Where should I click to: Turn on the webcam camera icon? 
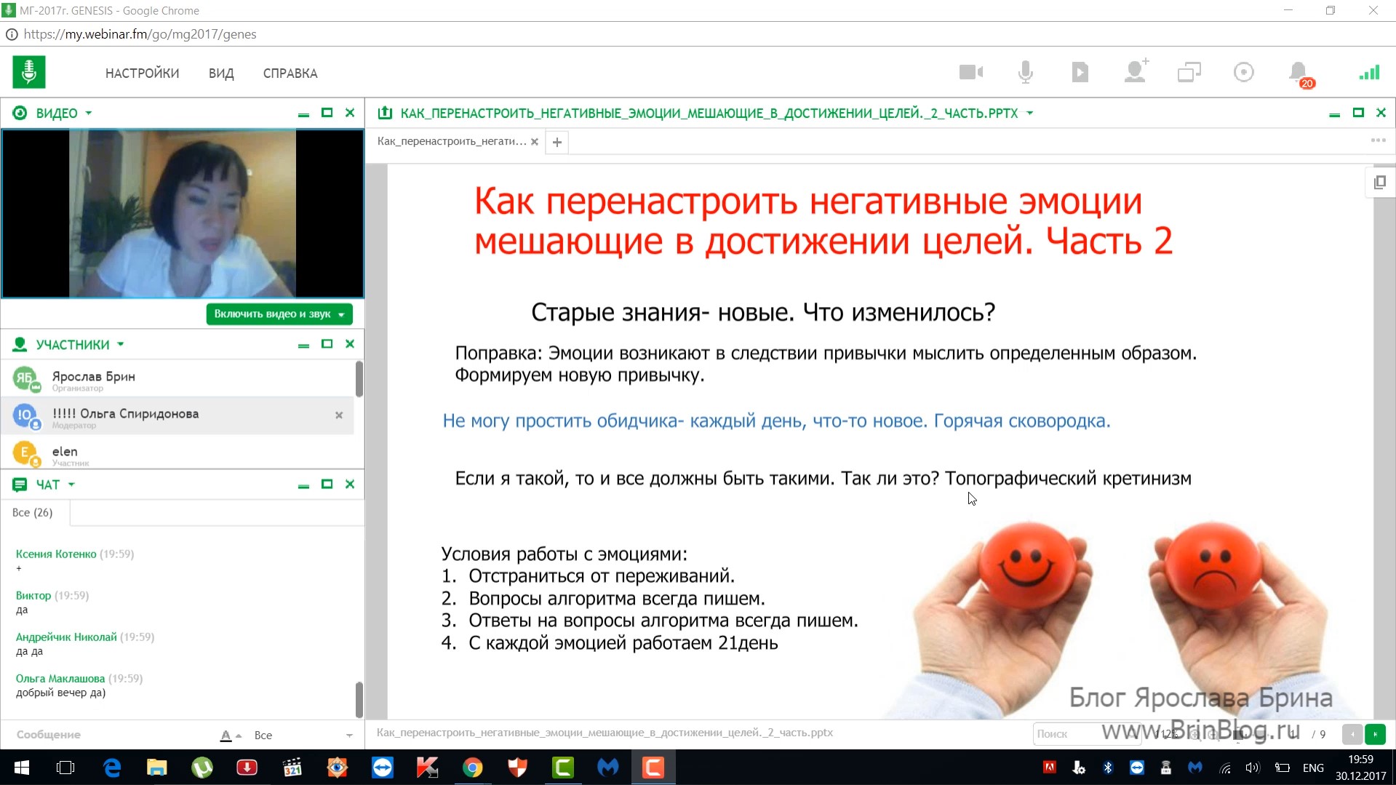click(x=971, y=72)
